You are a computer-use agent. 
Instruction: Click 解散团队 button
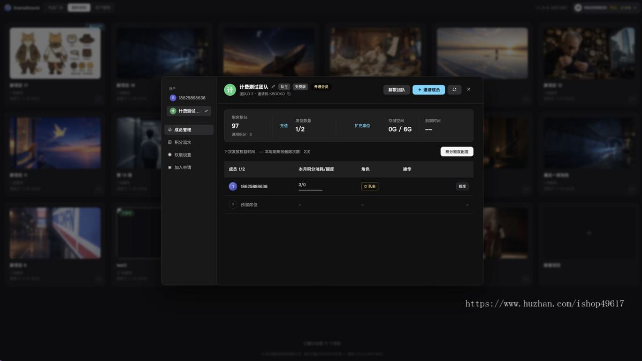tap(396, 90)
